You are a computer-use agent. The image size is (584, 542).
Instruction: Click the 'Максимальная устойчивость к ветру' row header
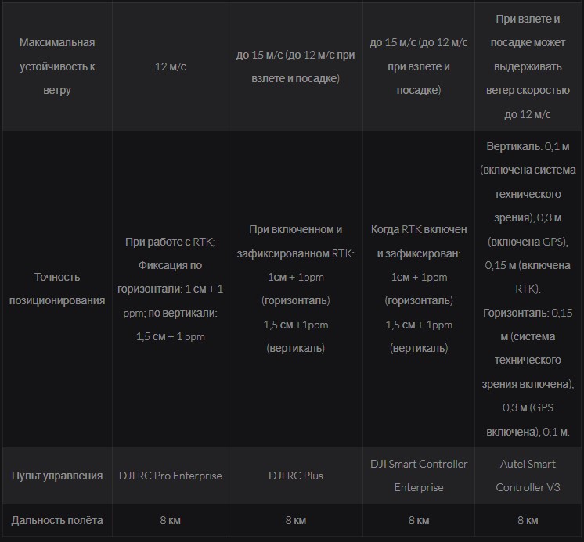[x=57, y=66]
